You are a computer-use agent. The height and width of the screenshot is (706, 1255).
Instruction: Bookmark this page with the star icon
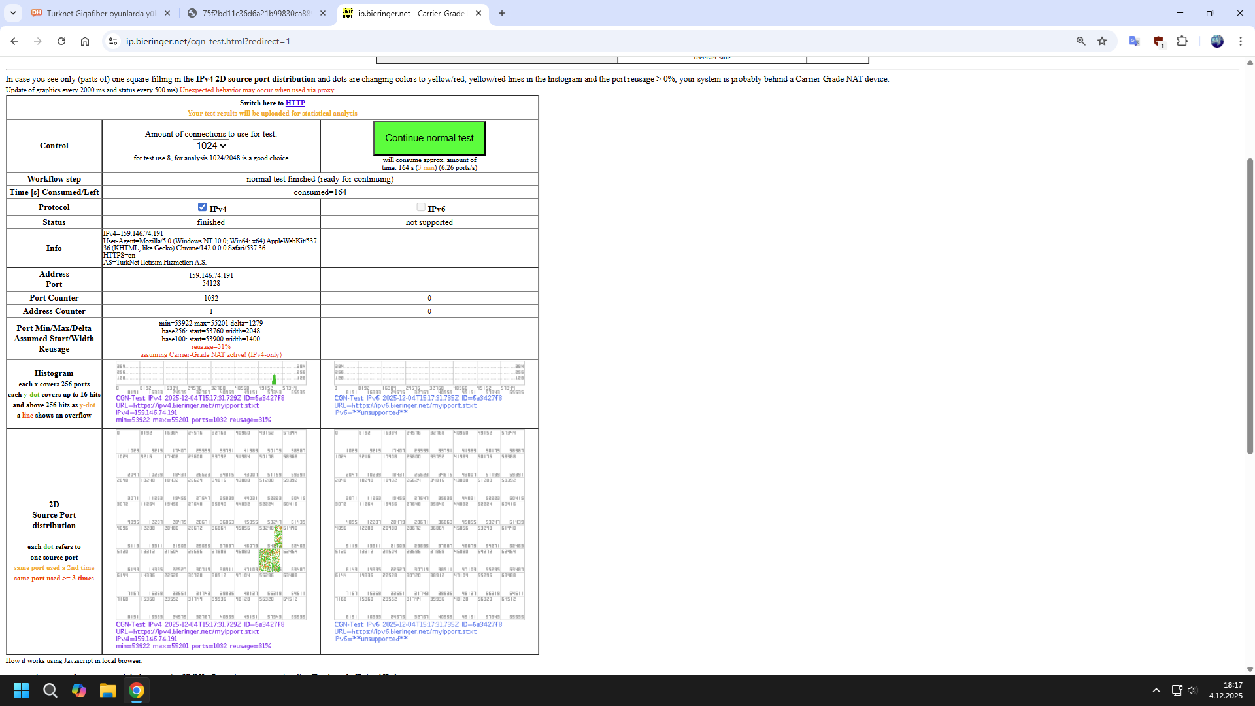(1102, 41)
